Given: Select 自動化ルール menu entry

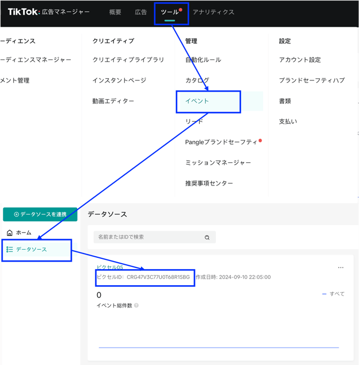Looking at the screenshot, I should (x=203, y=60).
